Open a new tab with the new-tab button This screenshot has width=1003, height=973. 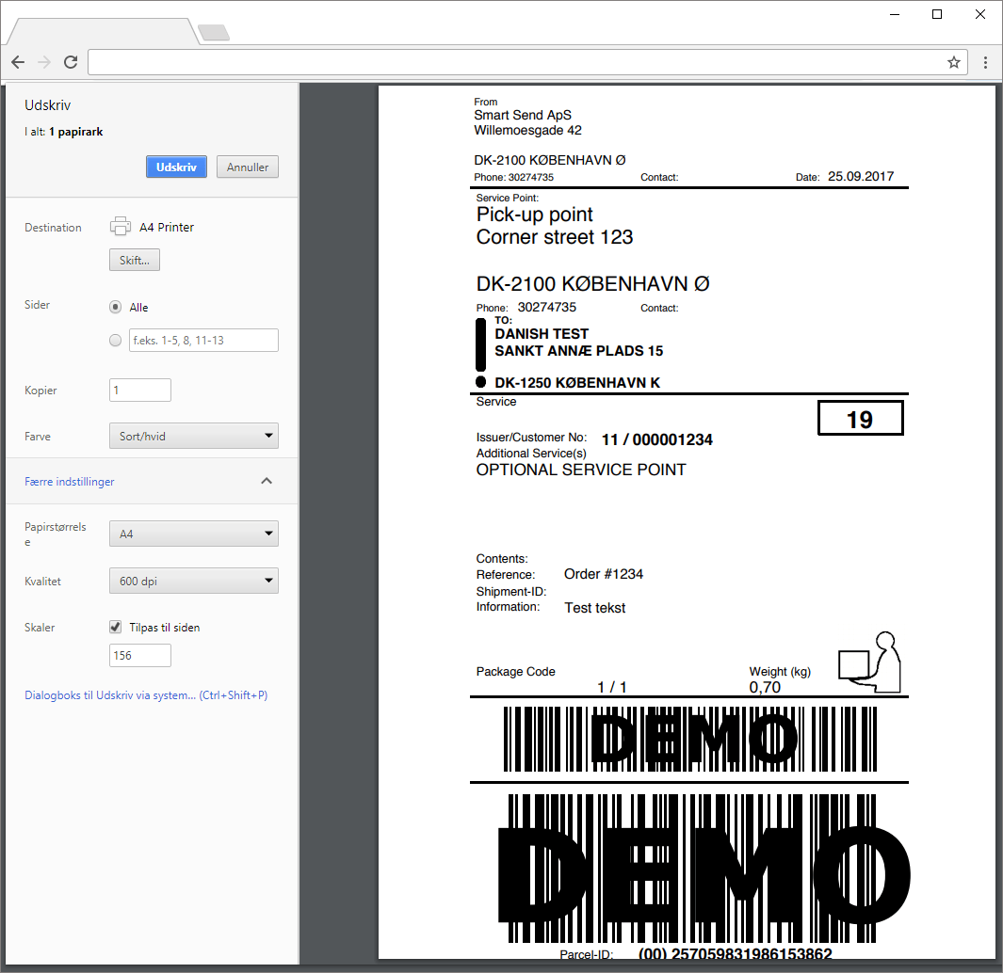tap(214, 32)
